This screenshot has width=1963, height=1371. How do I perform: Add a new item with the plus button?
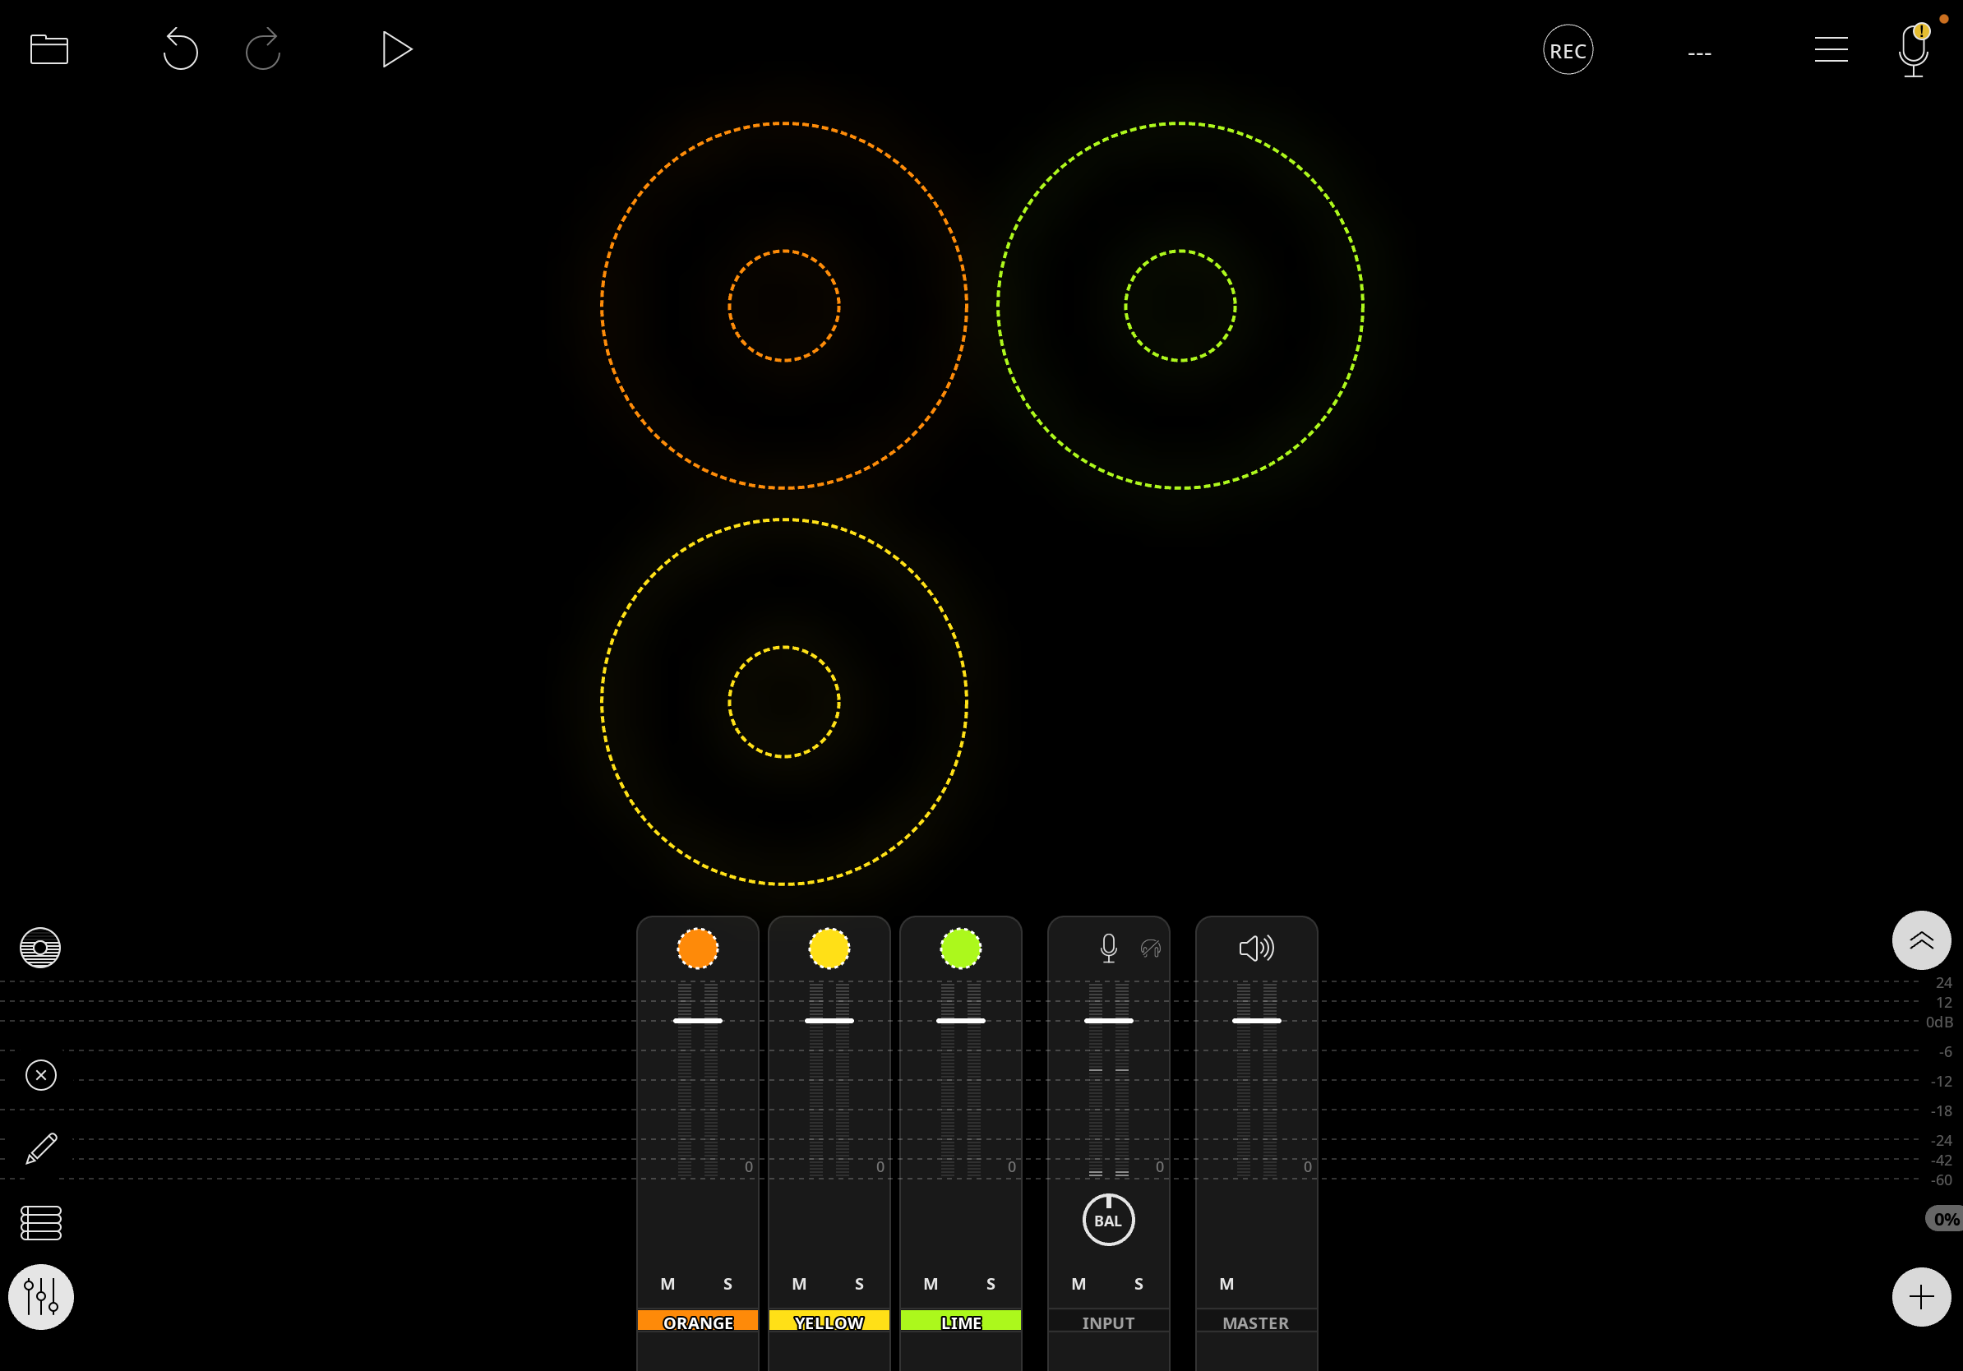[x=1921, y=1297]
